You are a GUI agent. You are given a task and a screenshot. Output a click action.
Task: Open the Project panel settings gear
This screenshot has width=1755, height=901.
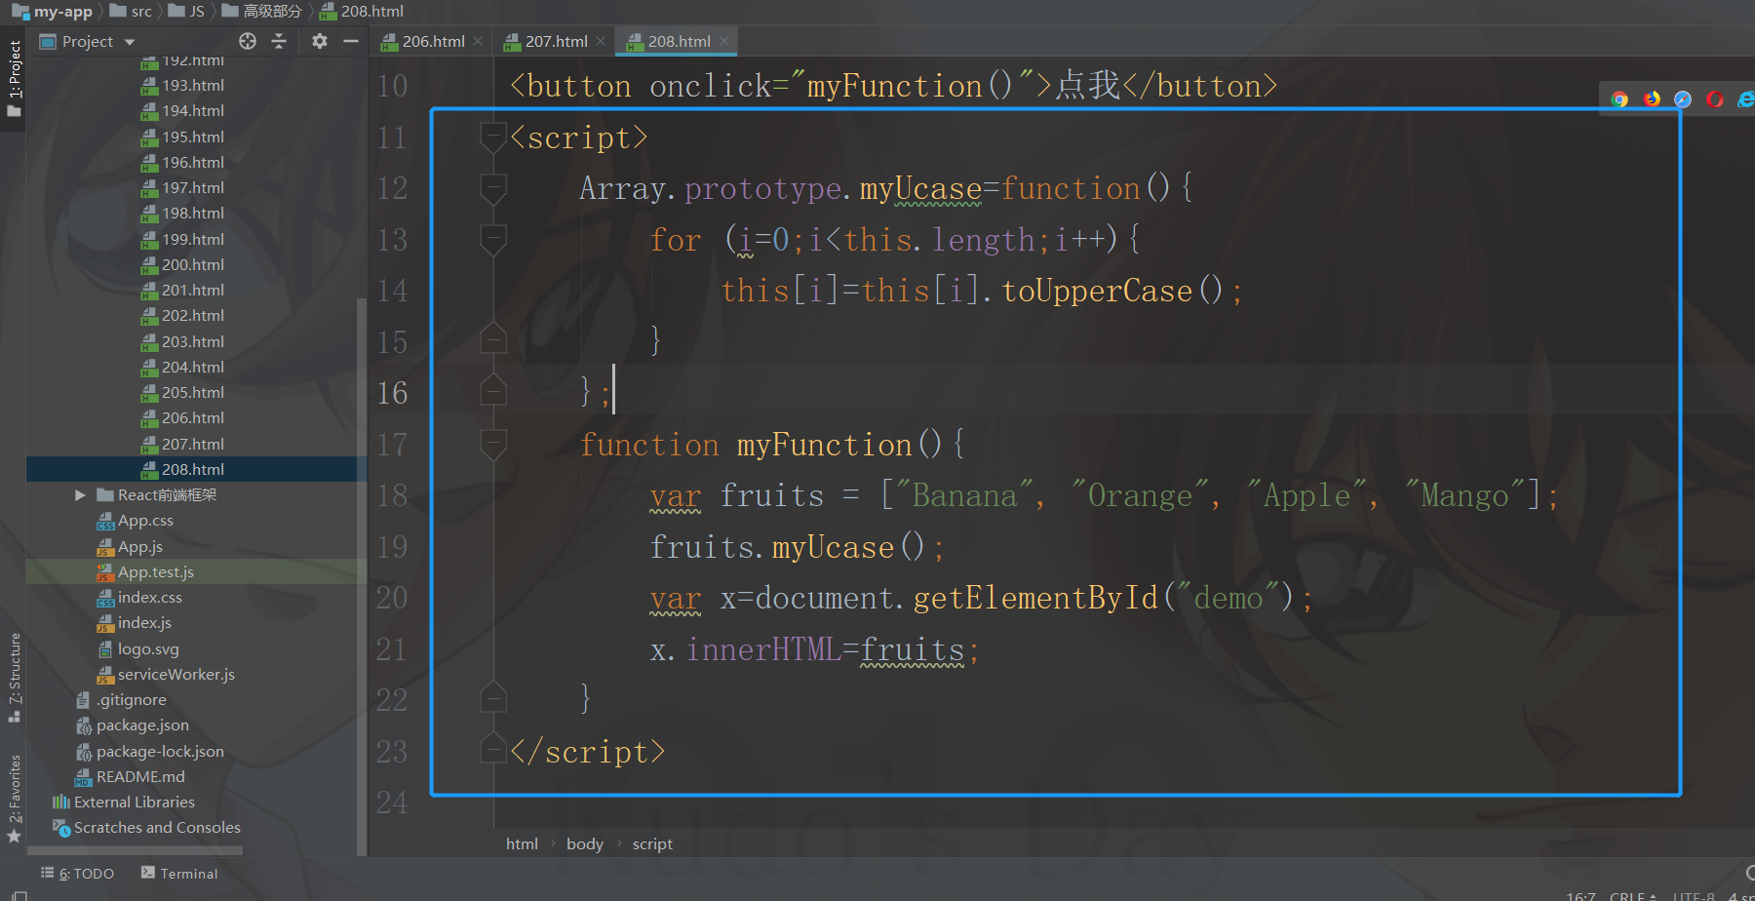[x=320, y=41]
